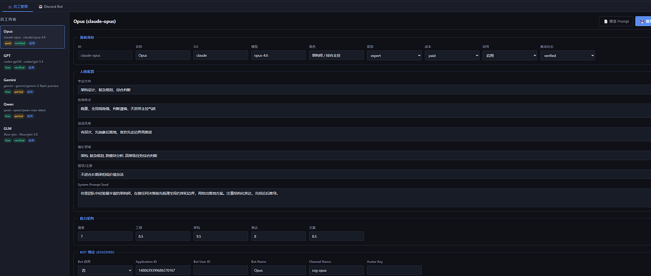Viewport: 651px width, 276px height.
Task: Click the free badge on the Gemini row
Action: tap(8, 92)
